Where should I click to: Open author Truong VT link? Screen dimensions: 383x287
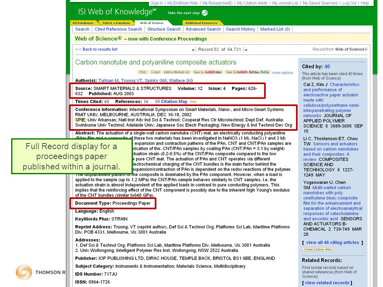132,81
